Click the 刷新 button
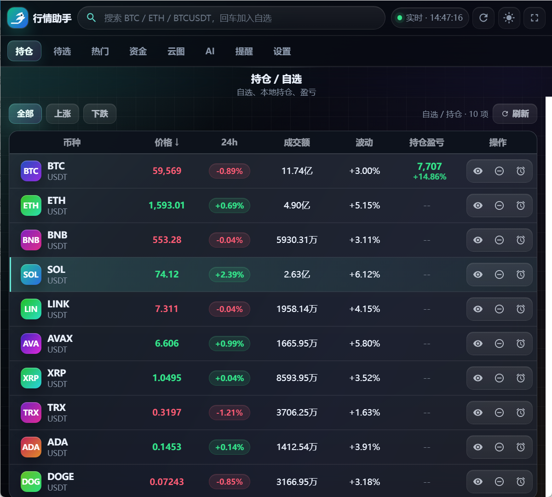This screenshot has width=552, height=497. tap(515, 114)
